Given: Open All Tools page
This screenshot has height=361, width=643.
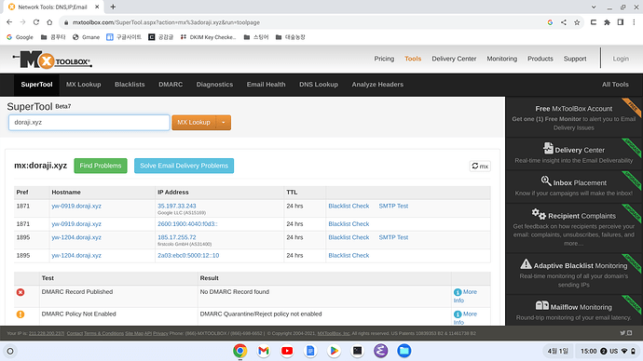Looking at the screenshot, I should coord(615,85).
